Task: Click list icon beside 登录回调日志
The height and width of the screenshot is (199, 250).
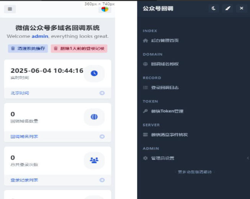Action: pyautogui.click(x=145, y=88)
